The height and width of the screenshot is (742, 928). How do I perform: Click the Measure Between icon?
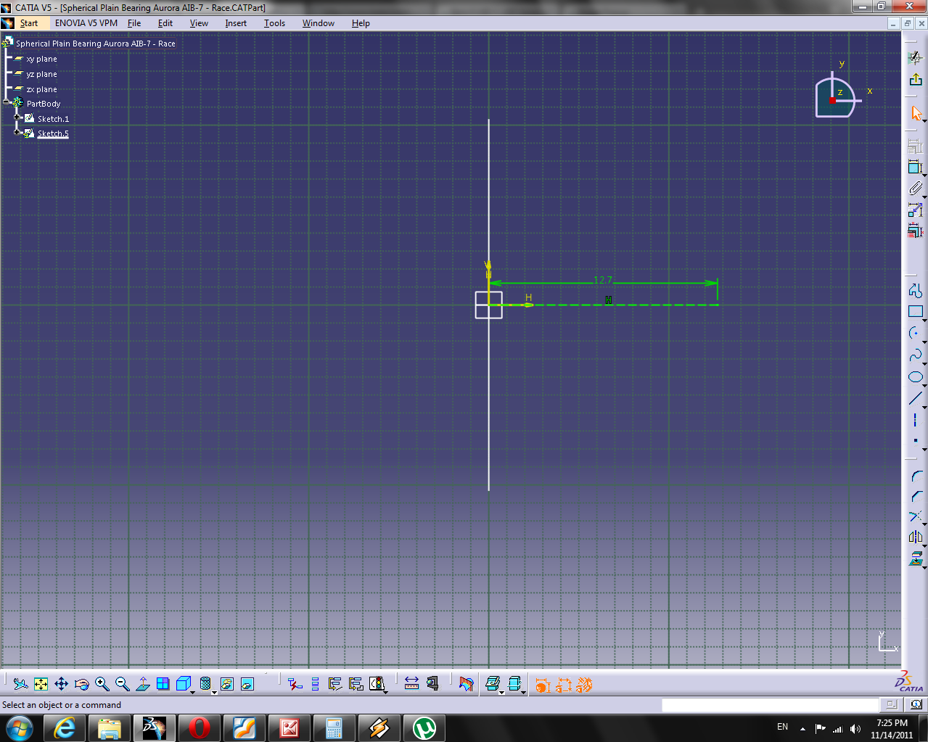(x=411, y=683)
